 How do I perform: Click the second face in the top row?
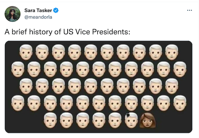pyautogui.click(x=42, y=52)
